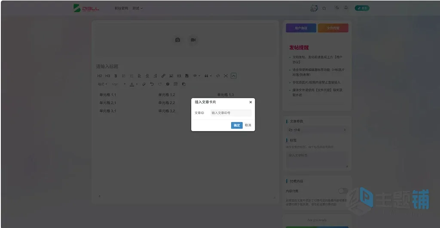Center align the text
The height and width of the screenshot is (228, 440).
tap(147, 76)
